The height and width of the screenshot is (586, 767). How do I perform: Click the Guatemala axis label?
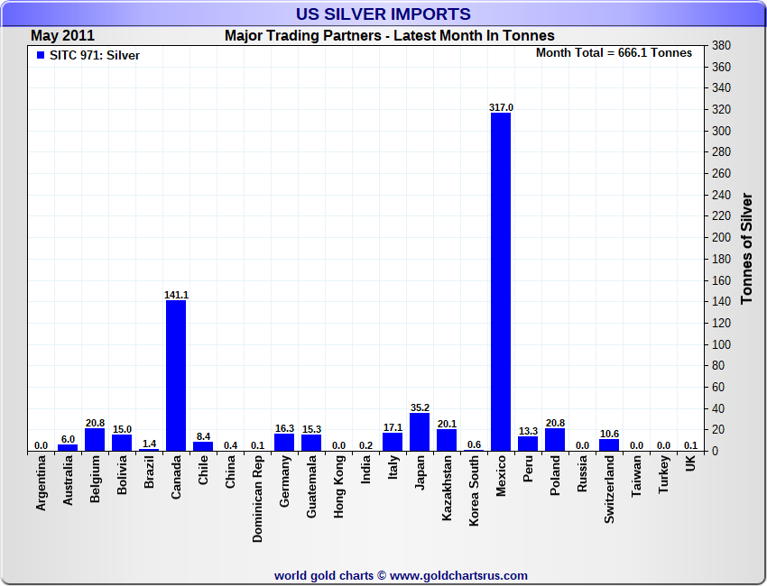click(311, 486)
